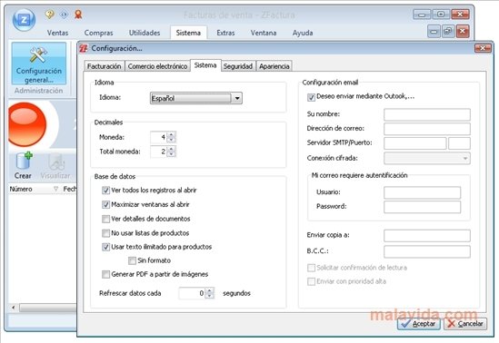This screenshot has height=343, width=499.
Task: Click the Moneda decimals value field
Action: (159, 137)
